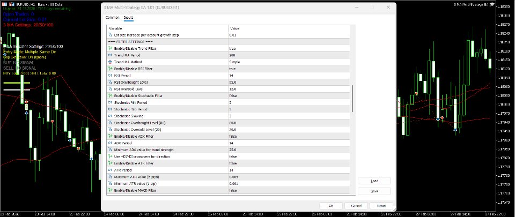
Task: Switch to the Common tab
Action: coord(112,17)
